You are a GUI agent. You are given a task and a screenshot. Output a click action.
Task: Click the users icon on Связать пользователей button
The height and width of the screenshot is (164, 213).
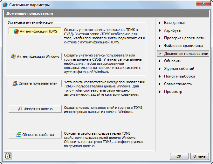point(15,83)
